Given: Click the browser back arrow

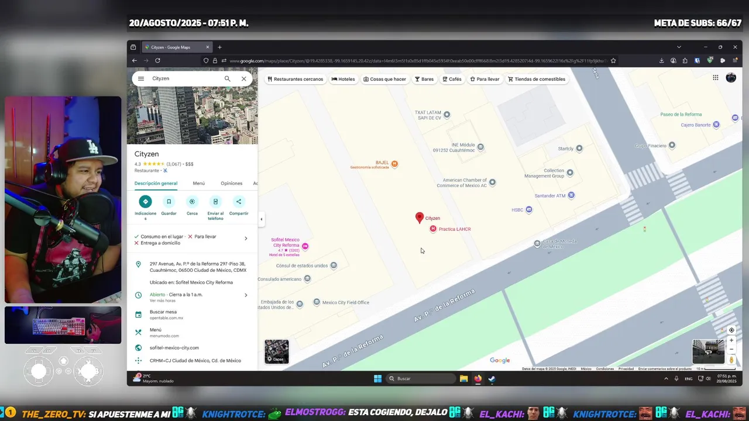Looking at the screenshot, I should (x=135, y=60).
